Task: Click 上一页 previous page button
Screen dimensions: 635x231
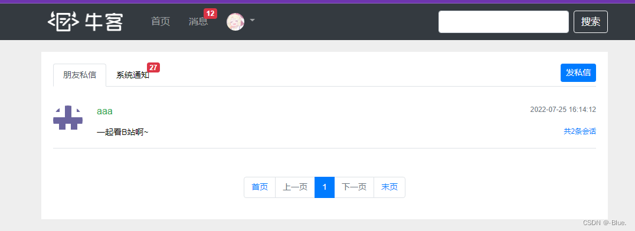Action: click(295, 187)
